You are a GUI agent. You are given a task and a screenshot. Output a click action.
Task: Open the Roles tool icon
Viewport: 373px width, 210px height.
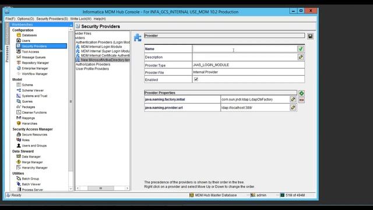(19, 140)
